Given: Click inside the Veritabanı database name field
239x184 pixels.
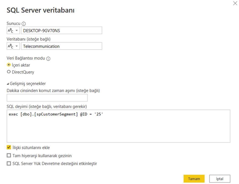Looking at the screenshot, I should [61, 46].
